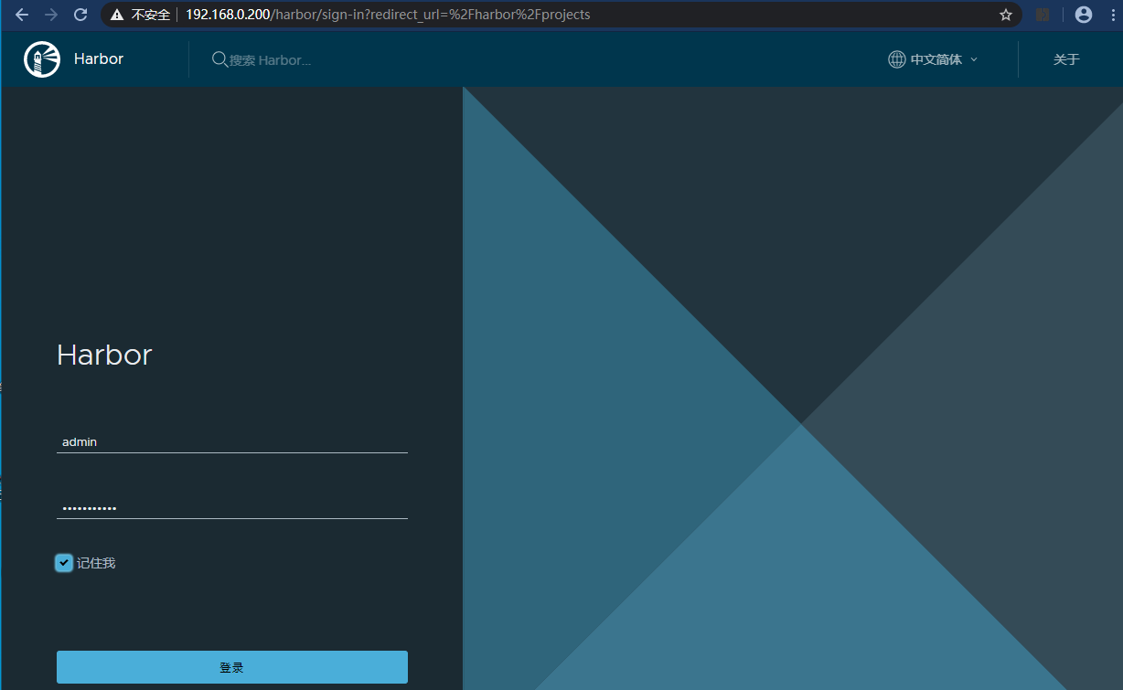1123x690 pixels.
Task: Click the globe language icon
Action: [x=897, y=59]
